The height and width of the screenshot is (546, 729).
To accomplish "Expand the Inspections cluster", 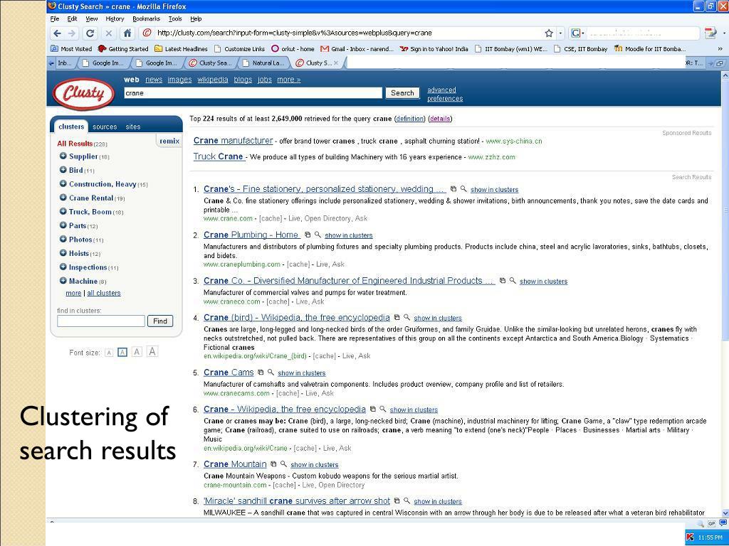I will click(63, 267).
